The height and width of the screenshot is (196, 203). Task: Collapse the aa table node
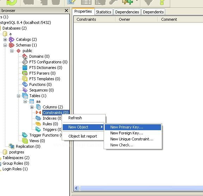tap(25, 101)
